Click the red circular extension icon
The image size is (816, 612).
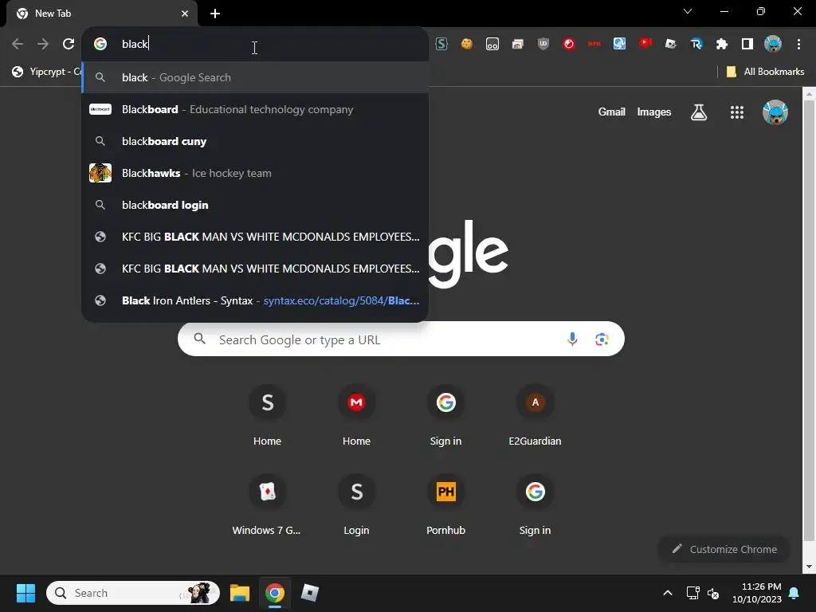[569, 45]
